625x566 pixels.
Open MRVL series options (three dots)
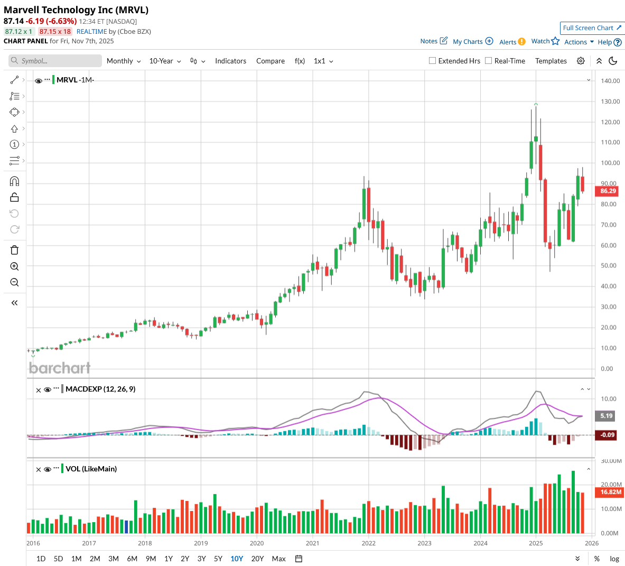tap(47, 80)
